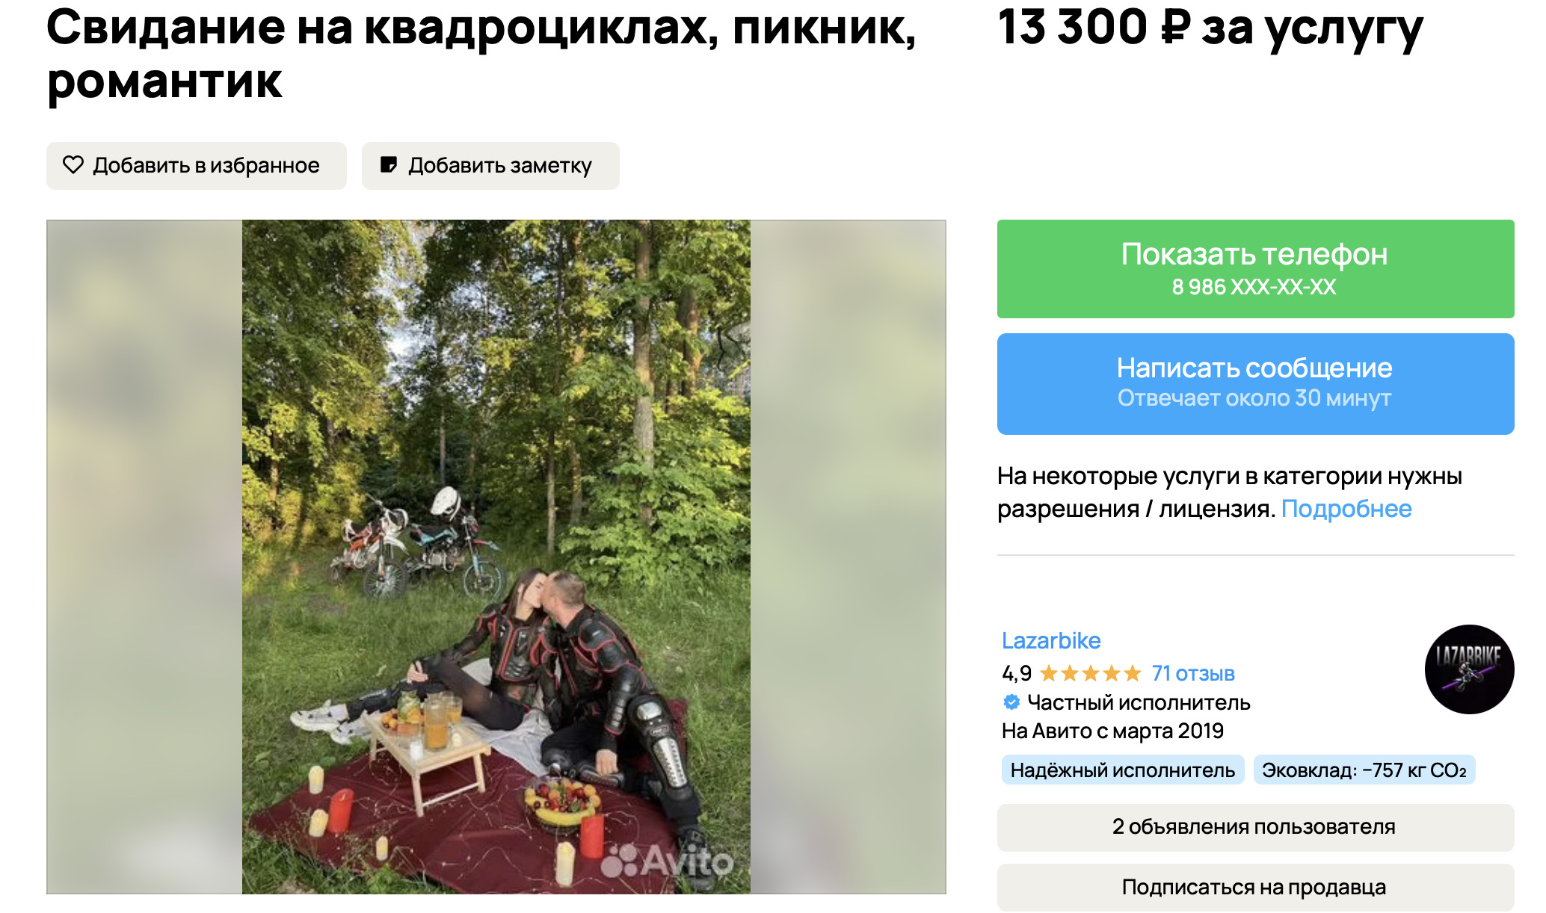Click the blurred left side of gallery

144,557
